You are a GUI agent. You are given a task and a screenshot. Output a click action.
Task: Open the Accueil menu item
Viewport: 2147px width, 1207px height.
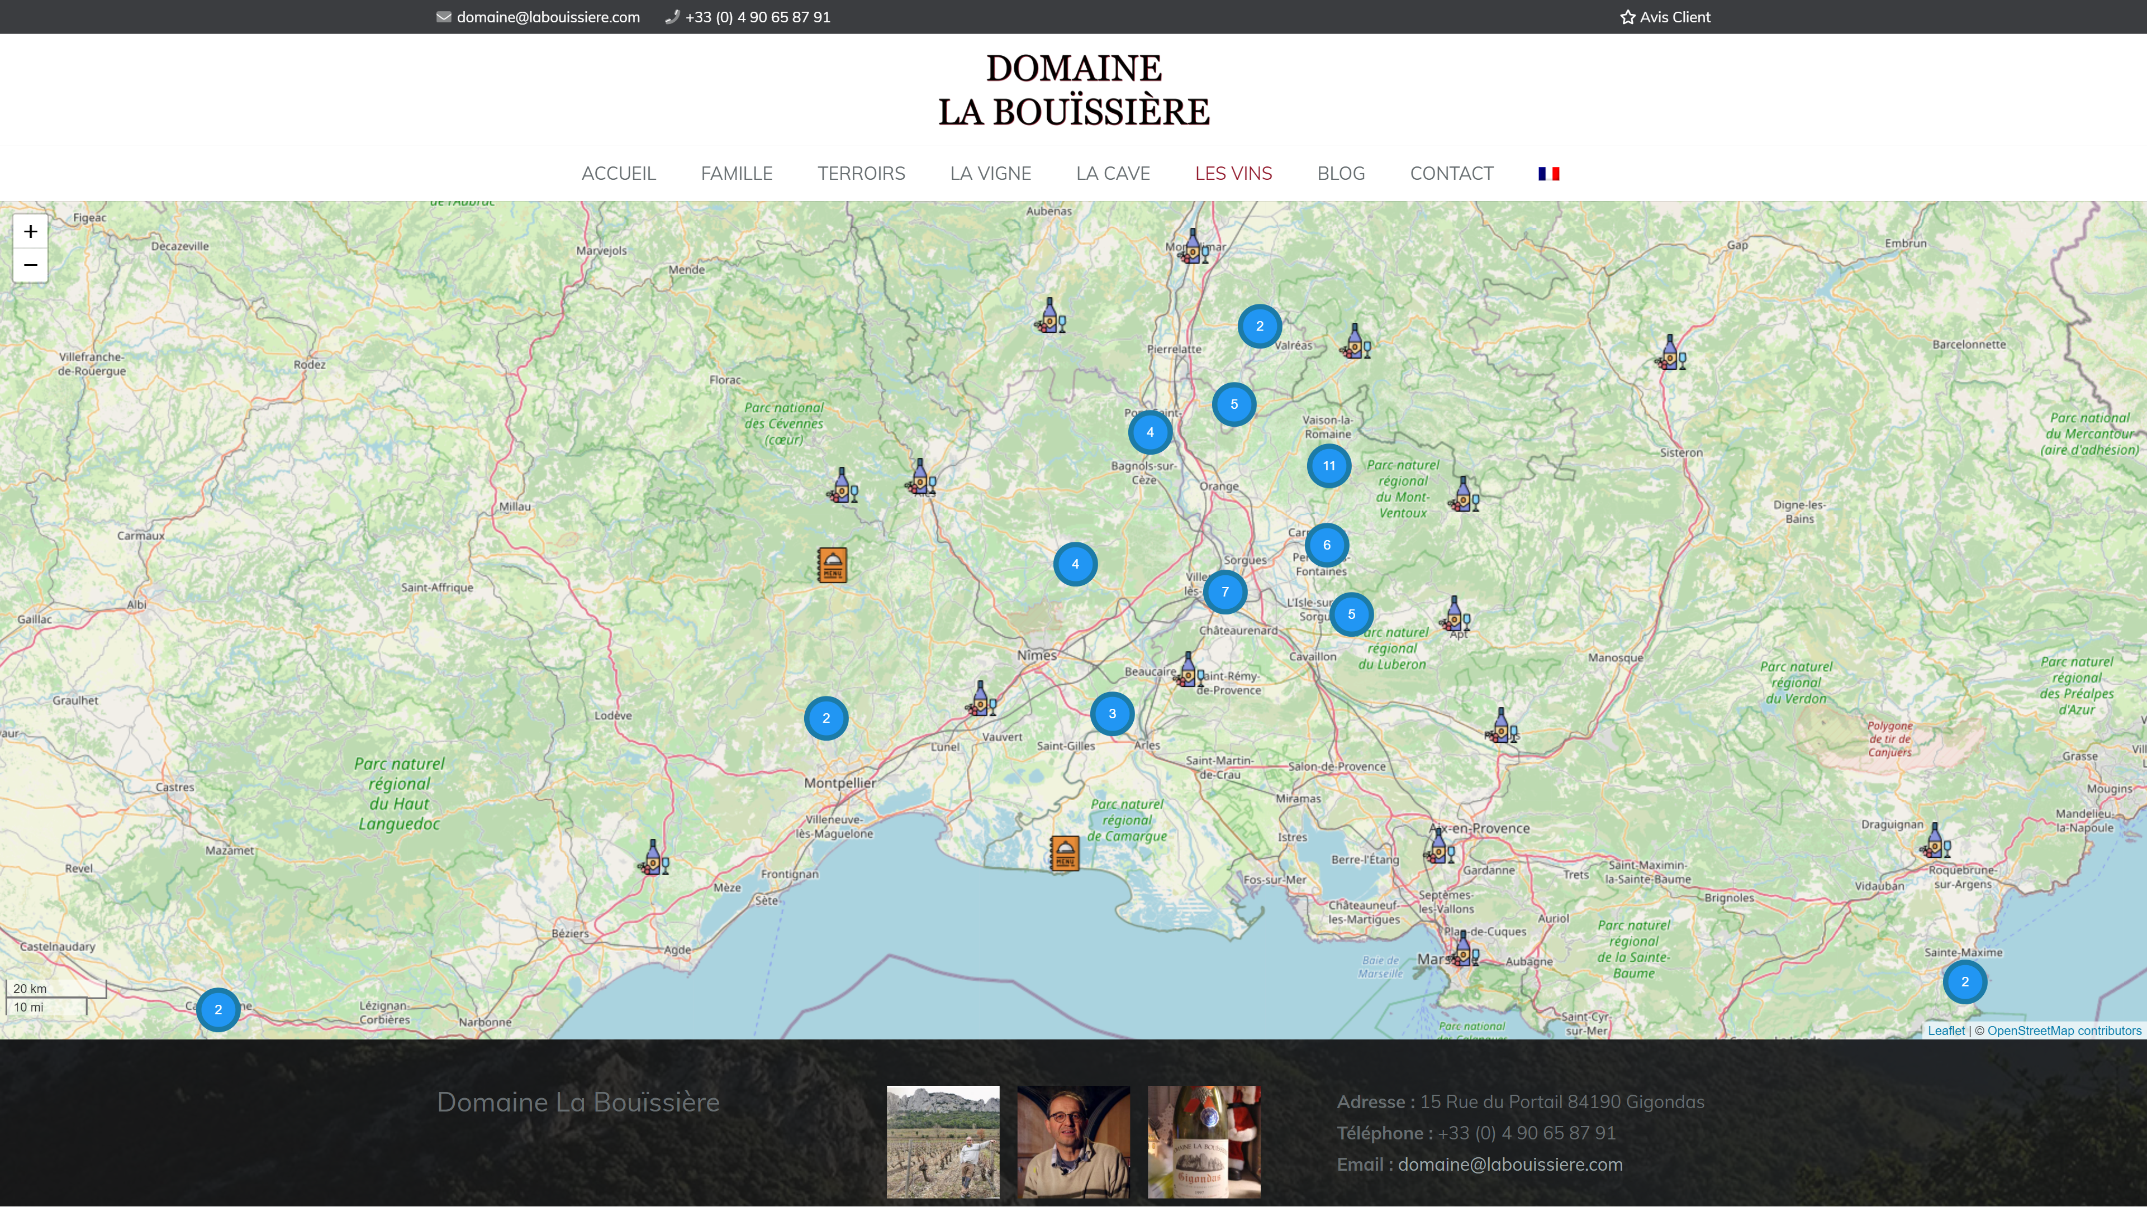pyautogui.click(x=619, y=173)
